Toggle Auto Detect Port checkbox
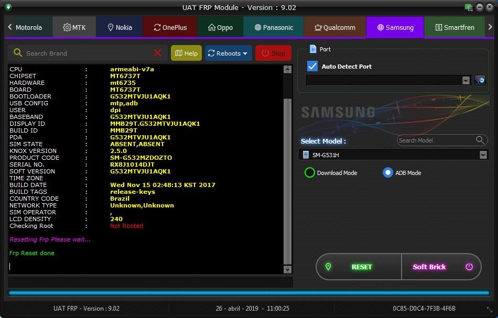Image resolution: width=498 pixels, height=318 pixels. (x=312, y=66)
